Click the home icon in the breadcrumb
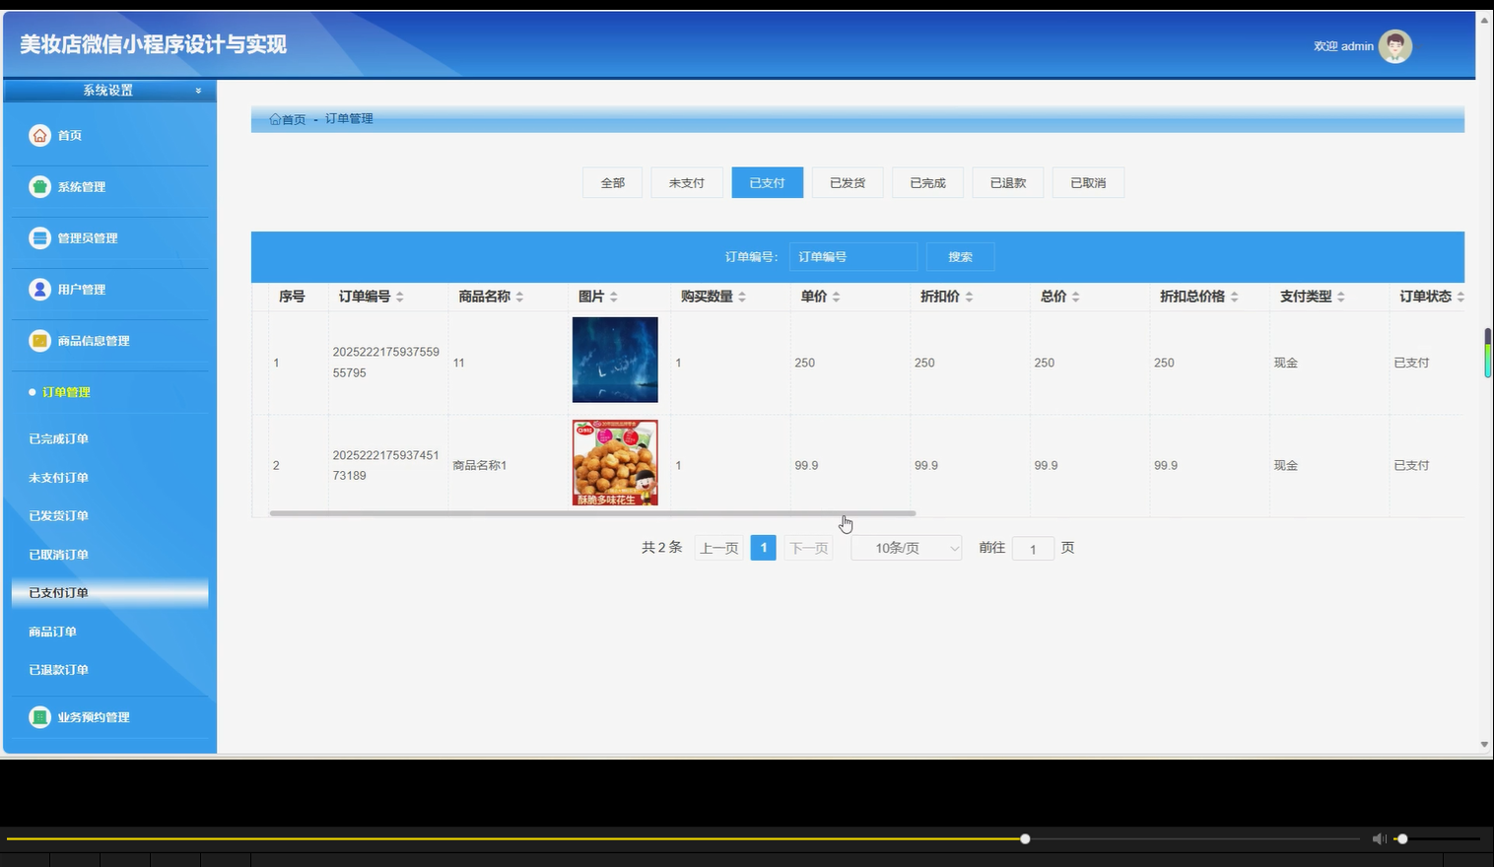The height and width of the screenshot is (867, 1494). [x=275, y=118]
